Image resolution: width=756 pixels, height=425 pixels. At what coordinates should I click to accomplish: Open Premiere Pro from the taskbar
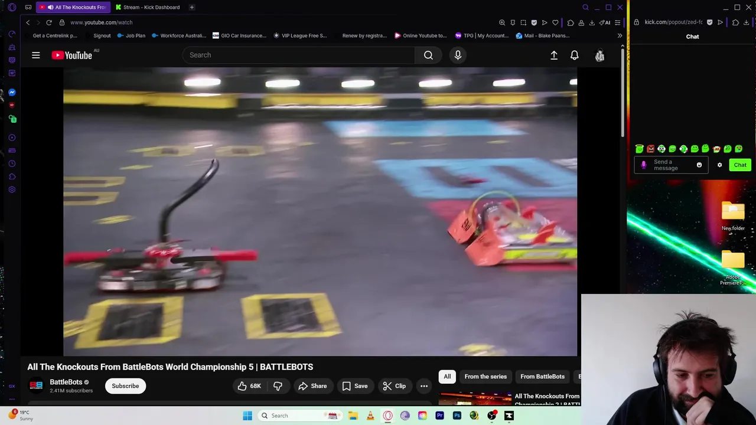(439, 416)
